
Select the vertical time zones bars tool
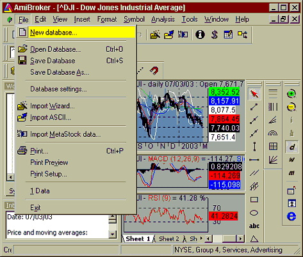(x=273, y=107)
